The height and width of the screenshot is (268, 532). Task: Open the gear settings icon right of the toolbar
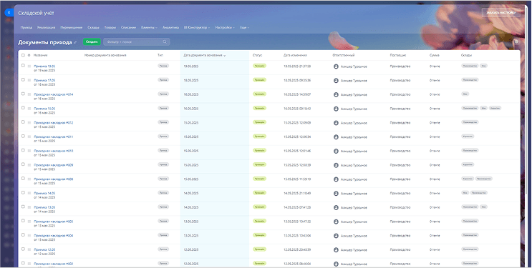(516, 41)
